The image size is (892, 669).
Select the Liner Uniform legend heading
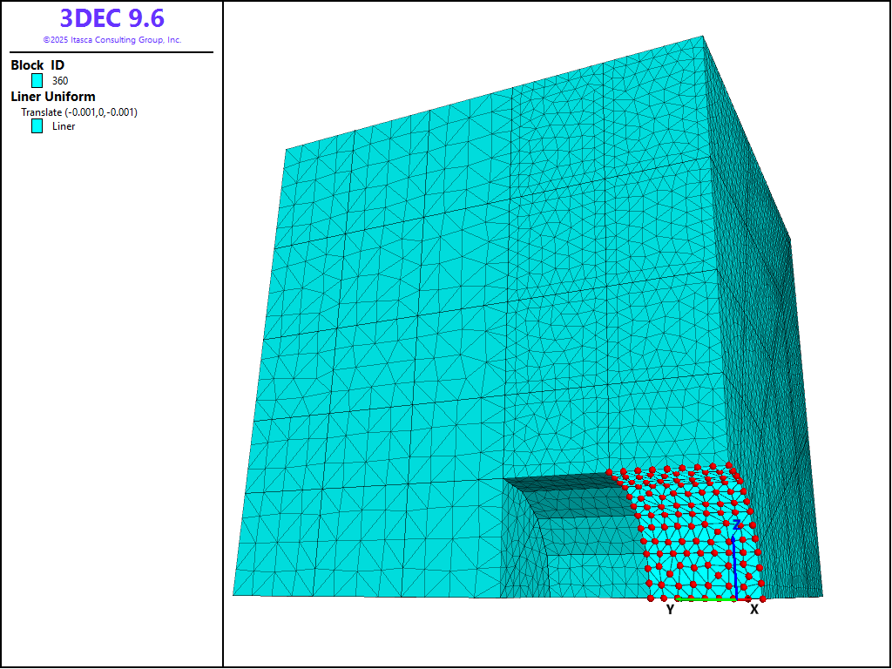tap(53, 97)
